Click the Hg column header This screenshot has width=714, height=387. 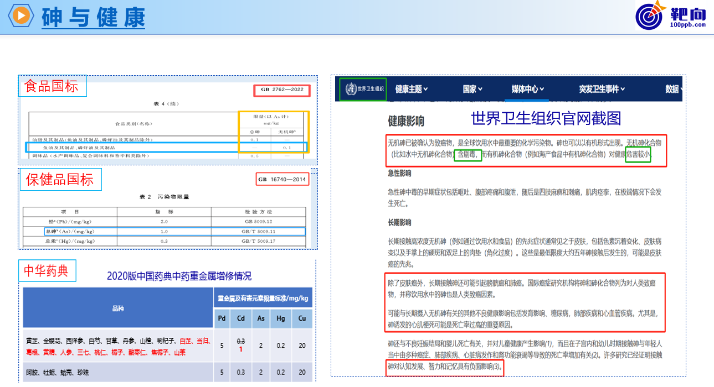point(281,318)
